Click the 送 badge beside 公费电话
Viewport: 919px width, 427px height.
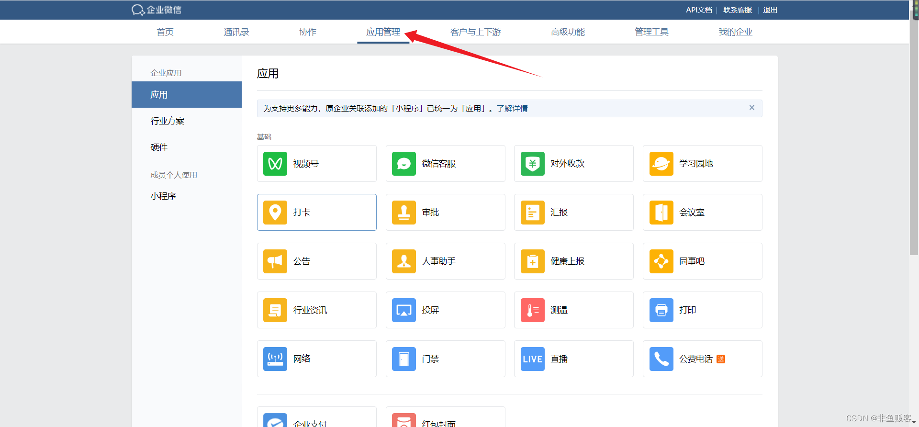click(x=721, y=359)
